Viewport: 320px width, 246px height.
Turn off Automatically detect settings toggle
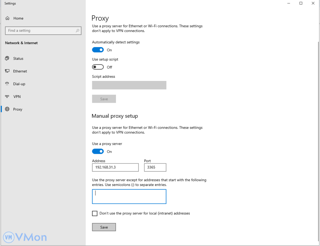pyautogui.click(x=98, y=50)
